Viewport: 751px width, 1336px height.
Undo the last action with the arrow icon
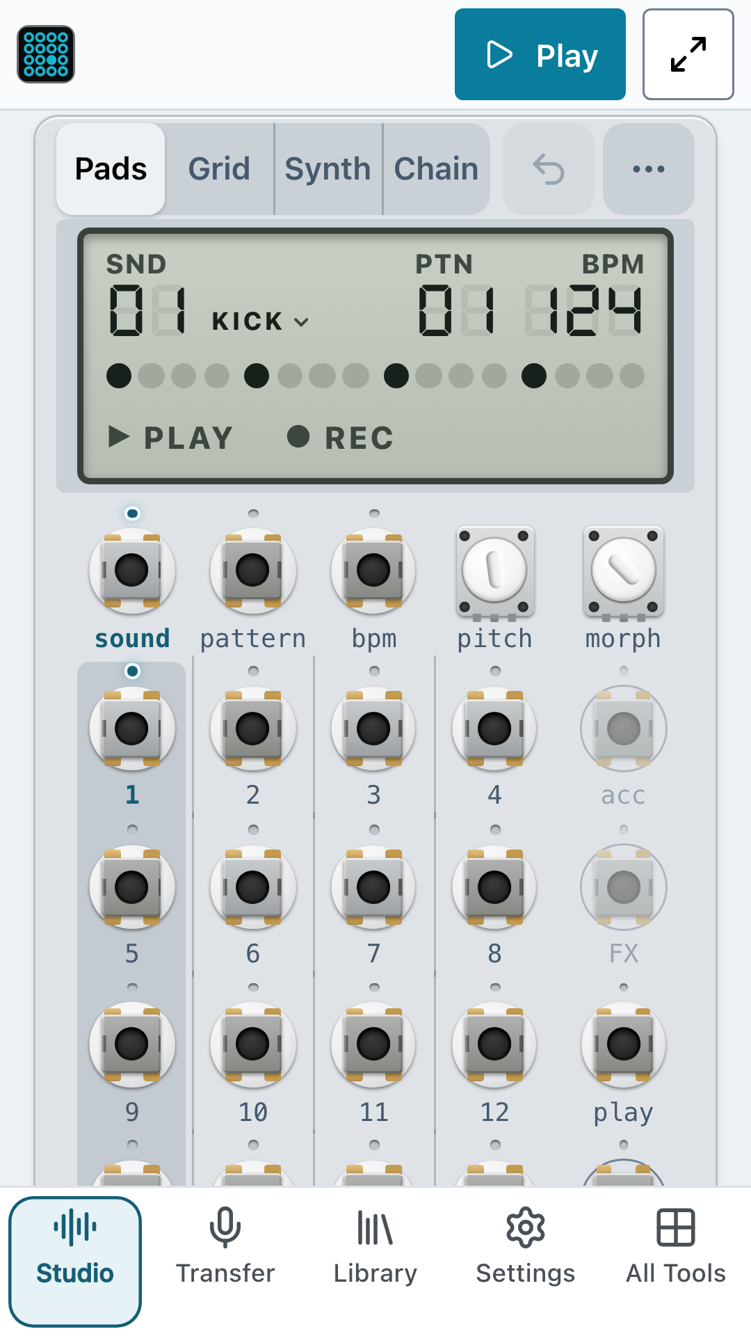pos(549,169)
